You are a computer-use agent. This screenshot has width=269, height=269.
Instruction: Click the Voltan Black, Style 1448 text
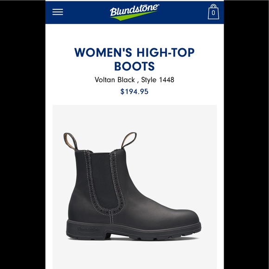coord(134,80)
